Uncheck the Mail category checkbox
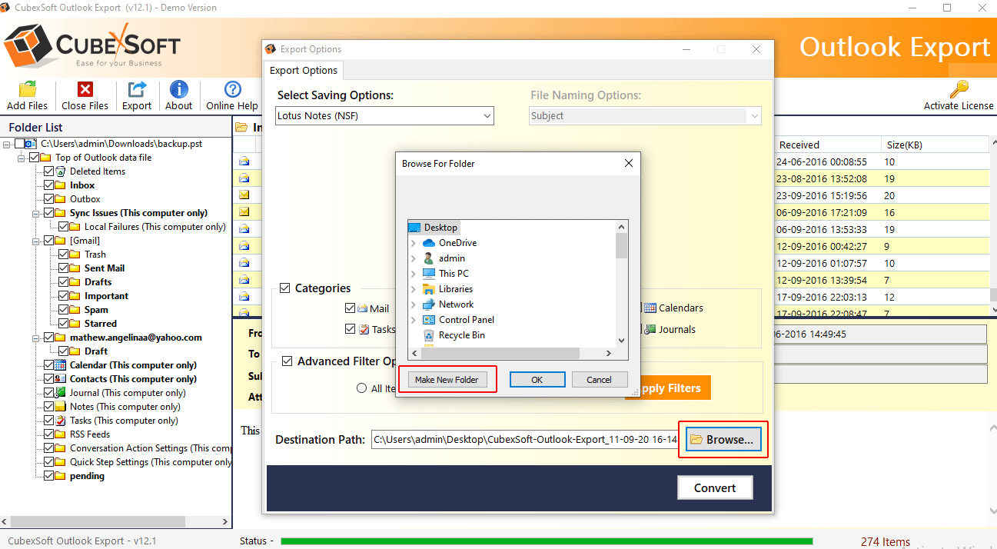This screenshot has width=997, height=549. [x=351, y=308]
